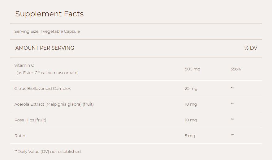Click the Ester-C calcium ascorbate note
This screenshot has width=272, height=160.
[x=48, y=73]
